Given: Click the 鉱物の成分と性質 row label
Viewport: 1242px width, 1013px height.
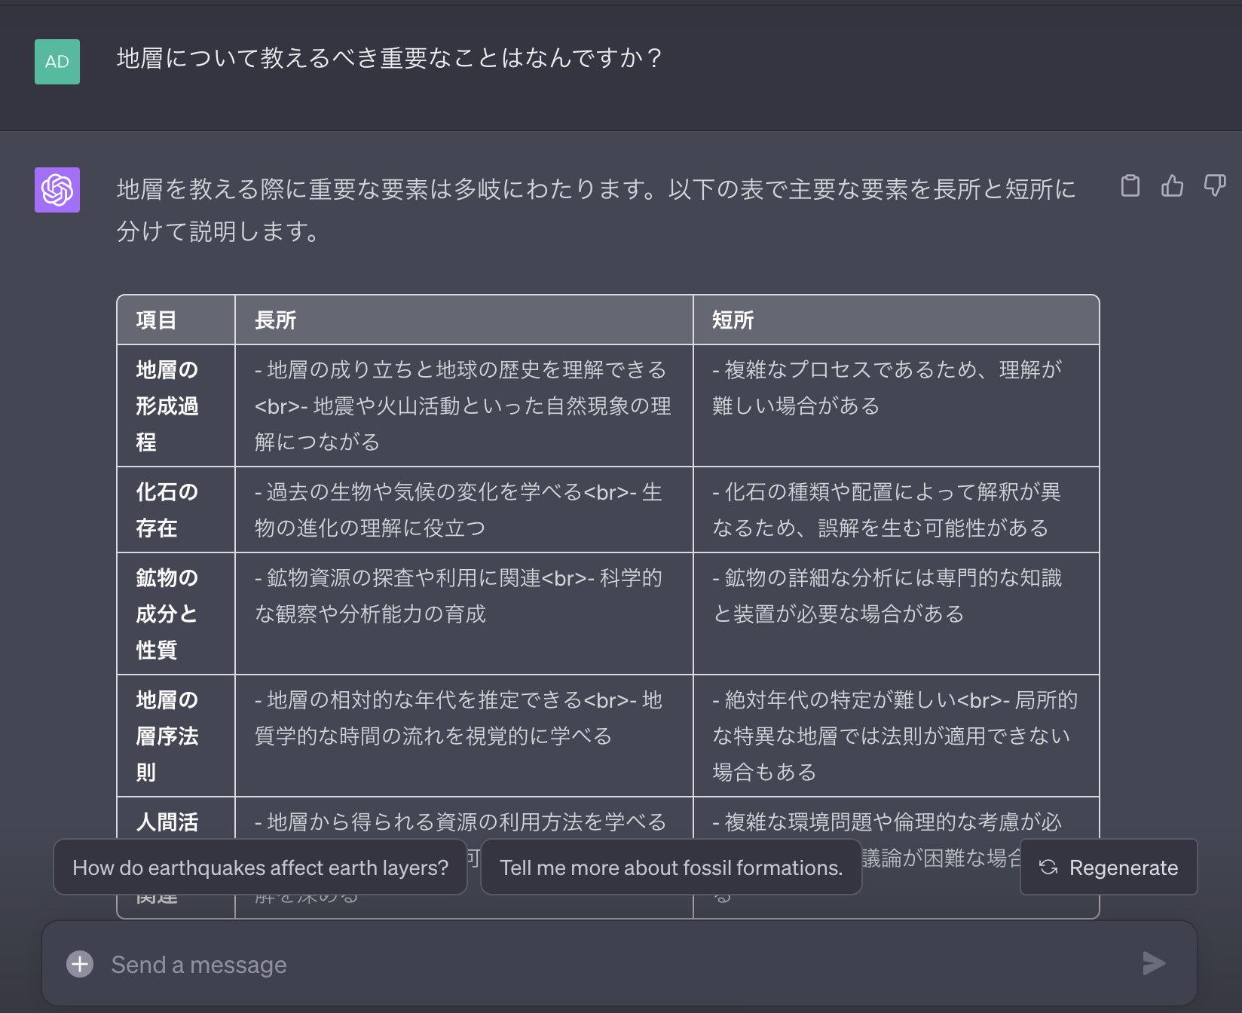Looking at the screenshot, I should 167,614.
